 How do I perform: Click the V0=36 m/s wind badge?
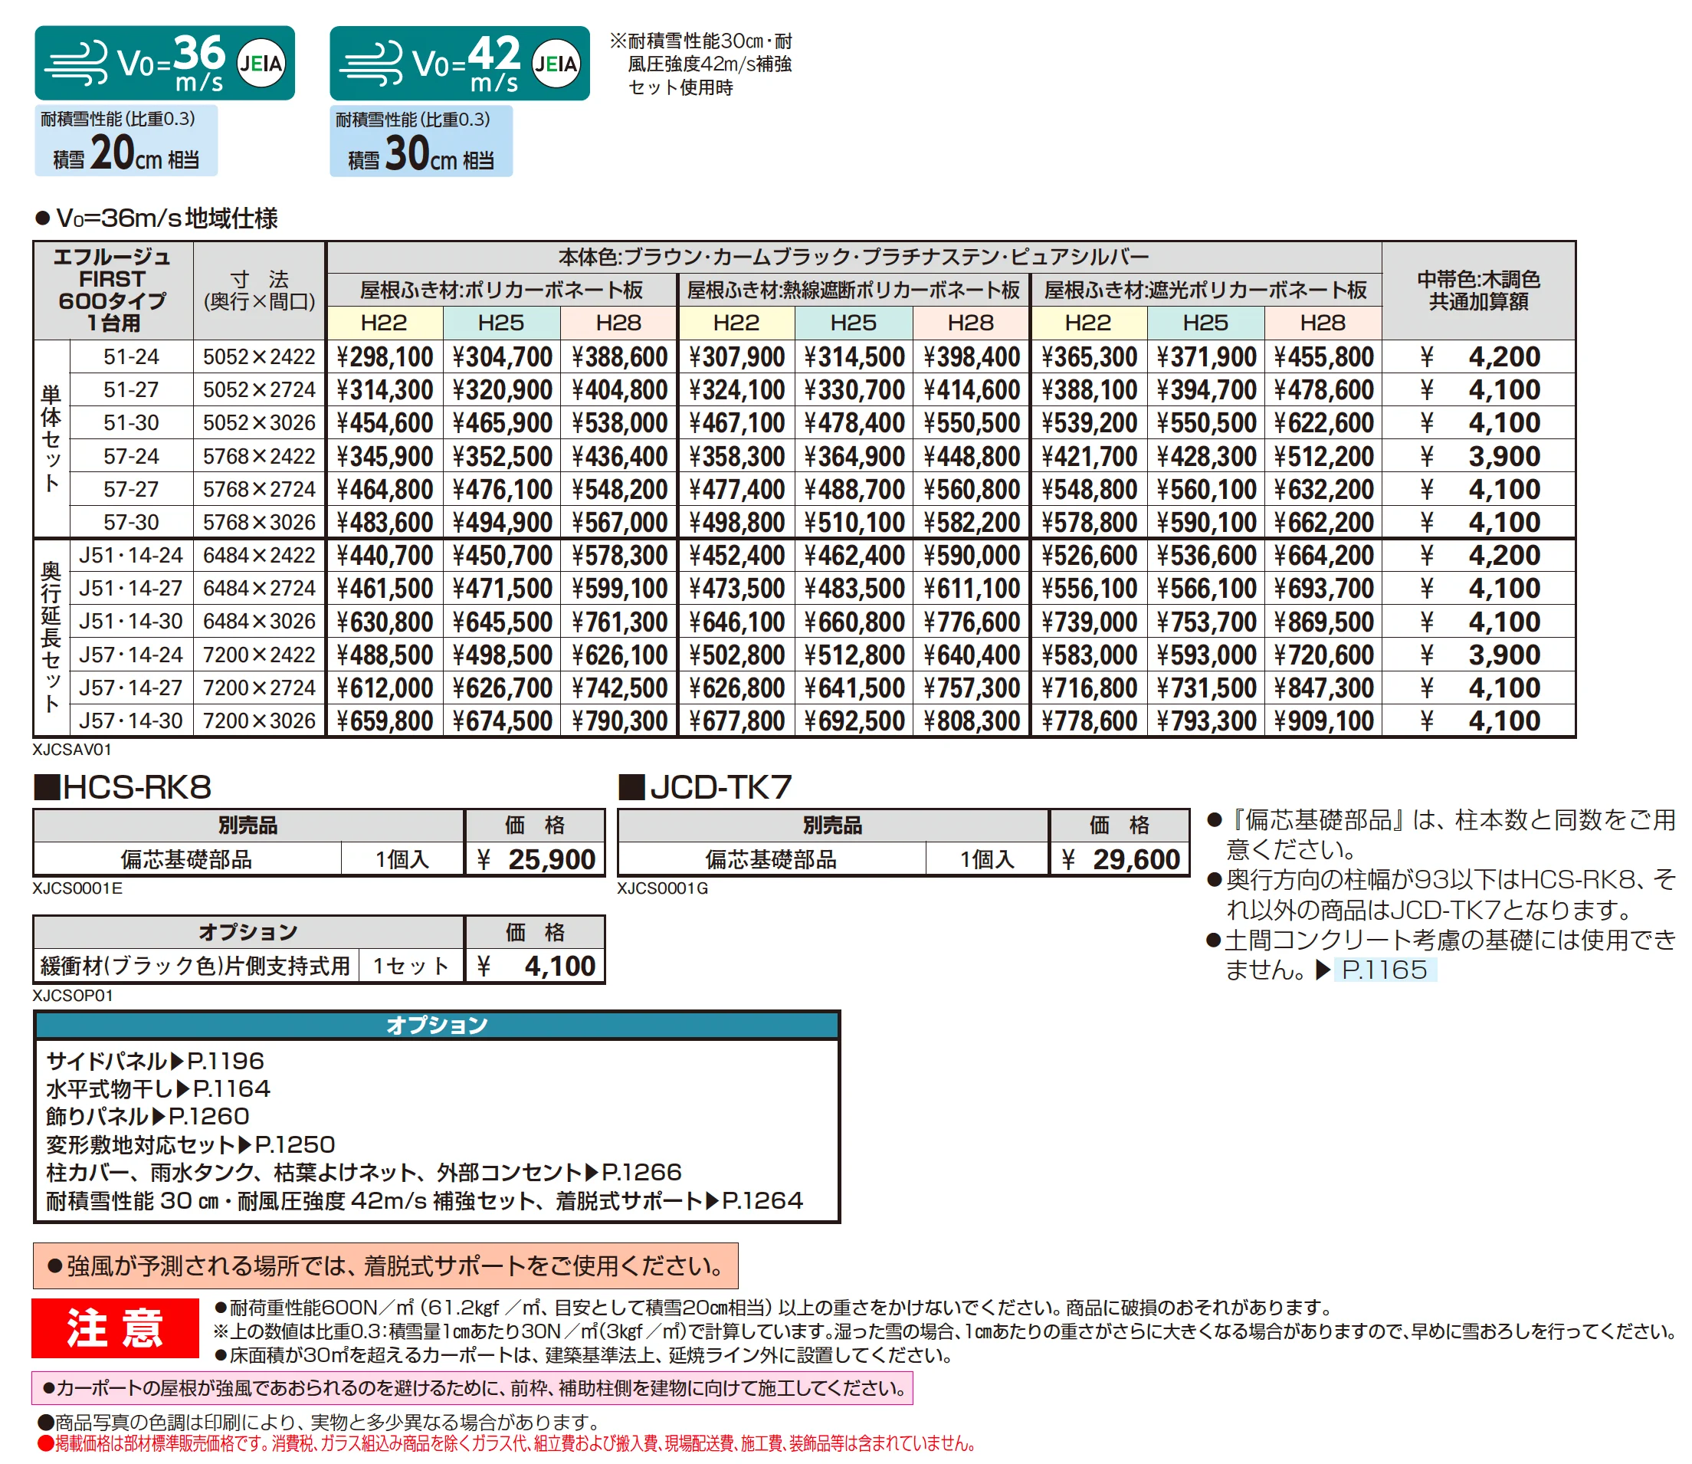[164, 63]
